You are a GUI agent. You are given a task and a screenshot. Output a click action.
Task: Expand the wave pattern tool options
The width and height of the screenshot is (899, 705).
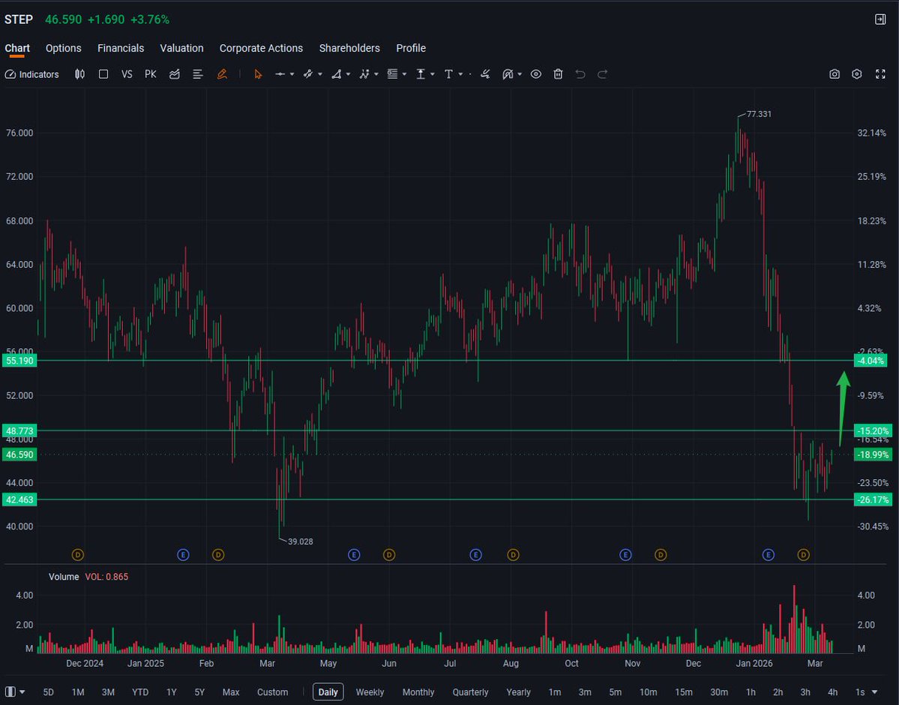[376, 74]
